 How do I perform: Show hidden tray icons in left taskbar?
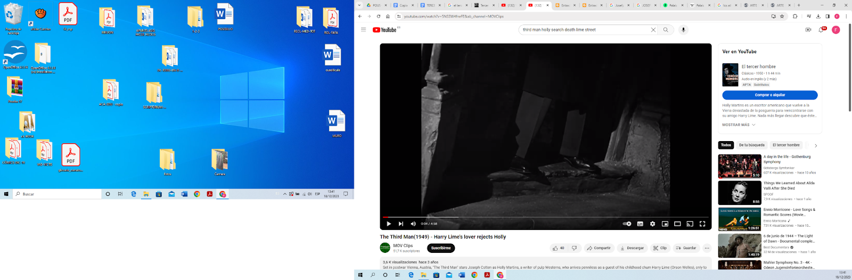[284, 194]
